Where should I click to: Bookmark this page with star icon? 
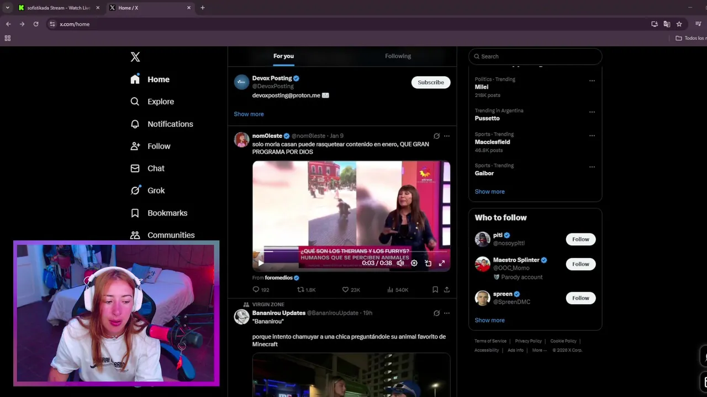click(x=679, y=24)
